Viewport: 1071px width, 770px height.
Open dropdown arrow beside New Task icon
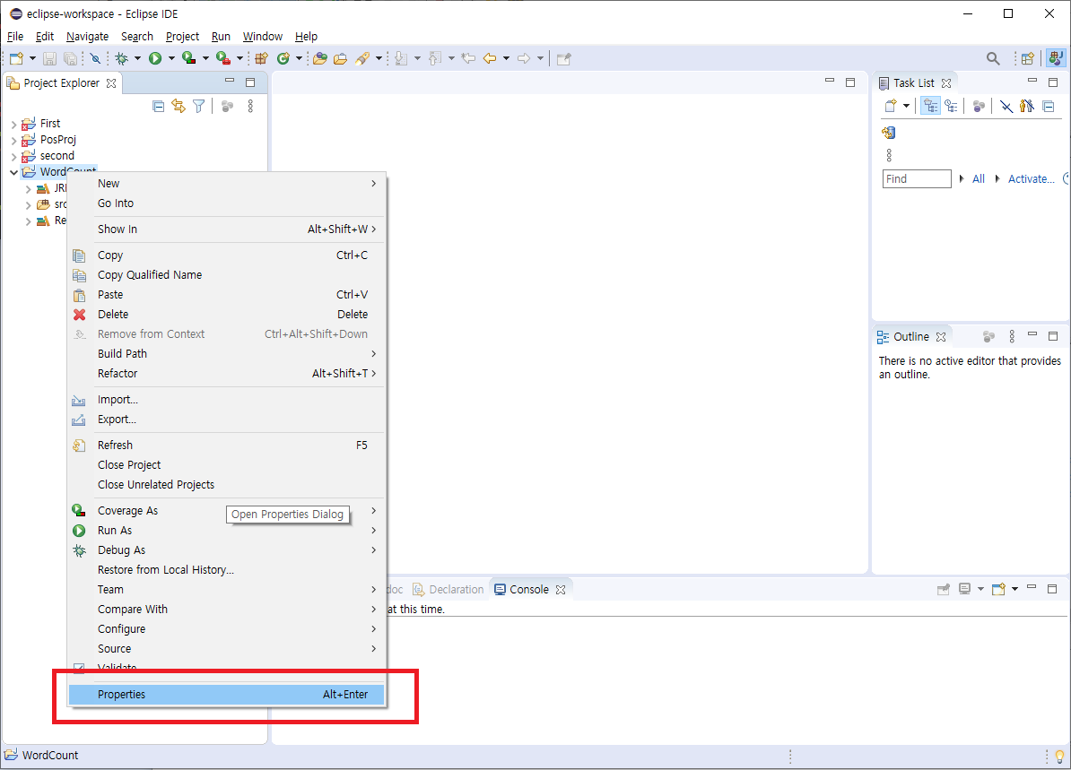point(906,106)
